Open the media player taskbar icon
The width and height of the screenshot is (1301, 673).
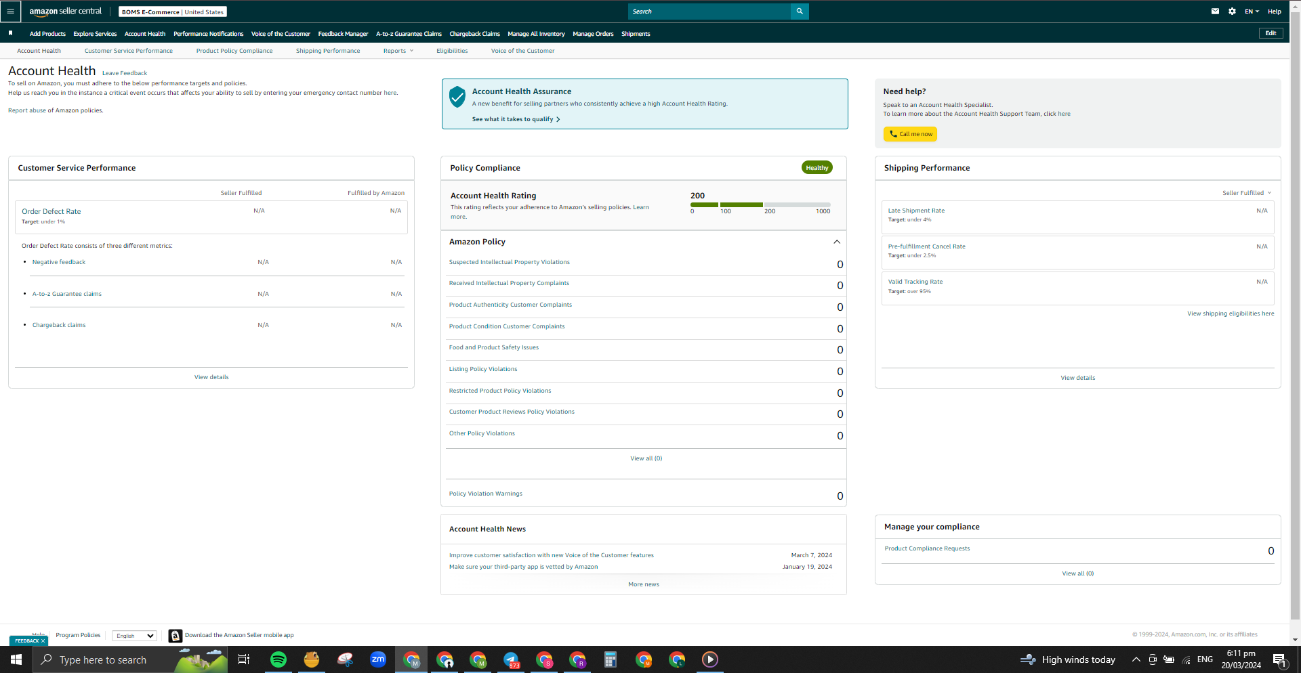tap(710, 659)
